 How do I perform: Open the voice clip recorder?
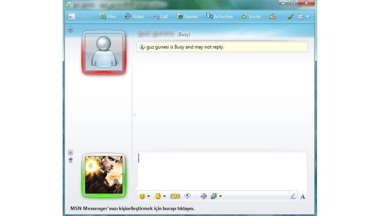coord(188,196)
